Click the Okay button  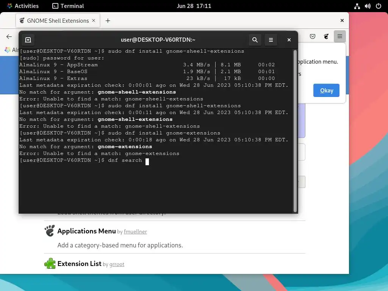click(326, 90)
